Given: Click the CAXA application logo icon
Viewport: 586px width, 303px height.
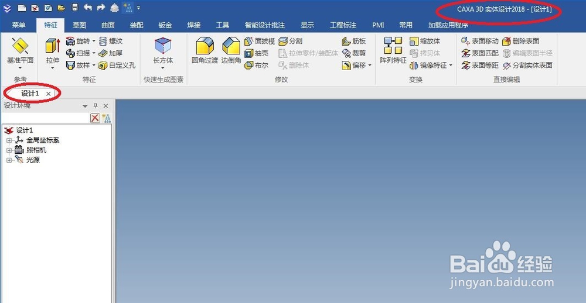Looking at the screenshot, I should [x=7, y=8].
